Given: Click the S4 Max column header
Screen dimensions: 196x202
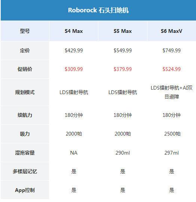Looking at the screenshot, I should pos(74,31).
